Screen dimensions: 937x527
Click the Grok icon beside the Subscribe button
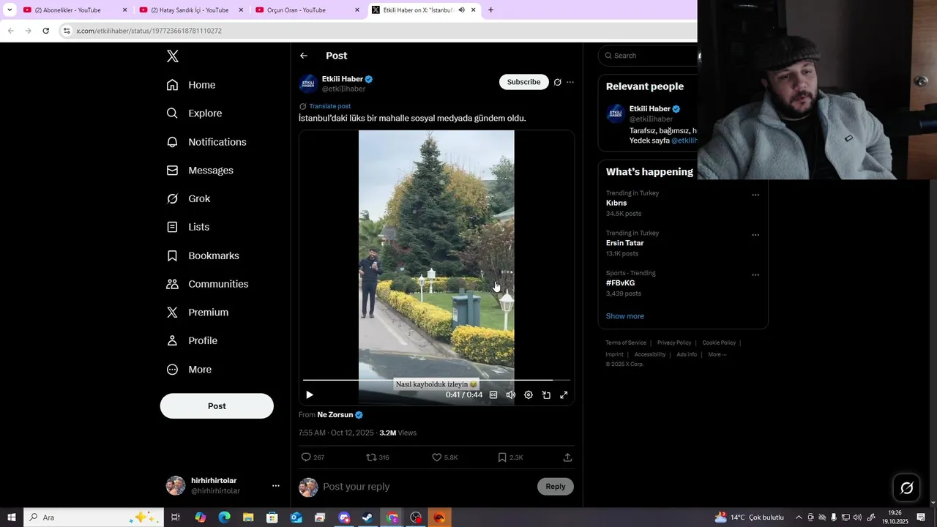(x=558, y=82)
